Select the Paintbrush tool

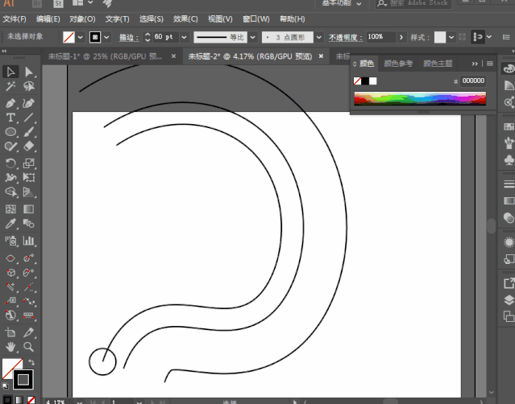tap(28, 132)
